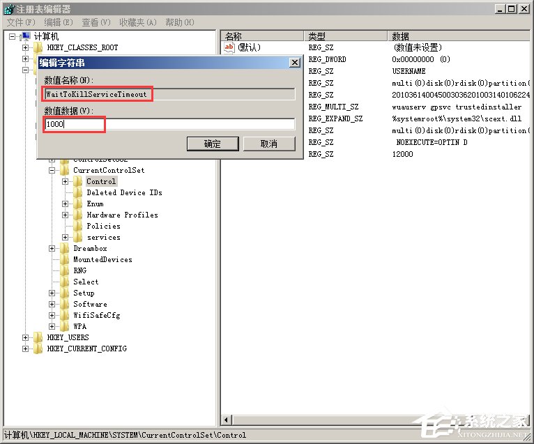Click the Control folder icon
This screenshot has height=444, width=534.
pyautogui.click(x=77, y=181)
